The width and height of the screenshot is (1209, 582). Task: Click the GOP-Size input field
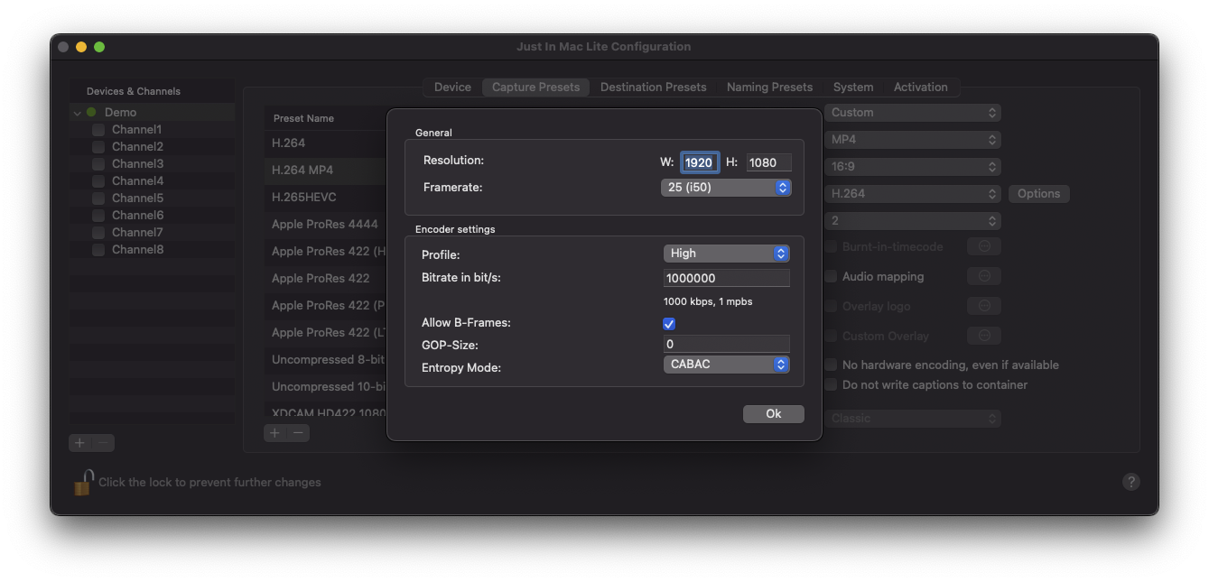(726, 344)
